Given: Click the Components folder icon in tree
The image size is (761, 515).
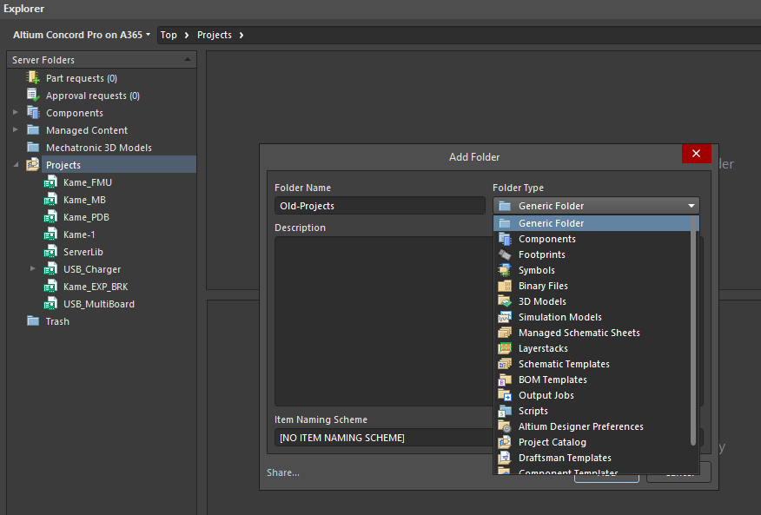Looking at the screenshot, I should [33, 113].
